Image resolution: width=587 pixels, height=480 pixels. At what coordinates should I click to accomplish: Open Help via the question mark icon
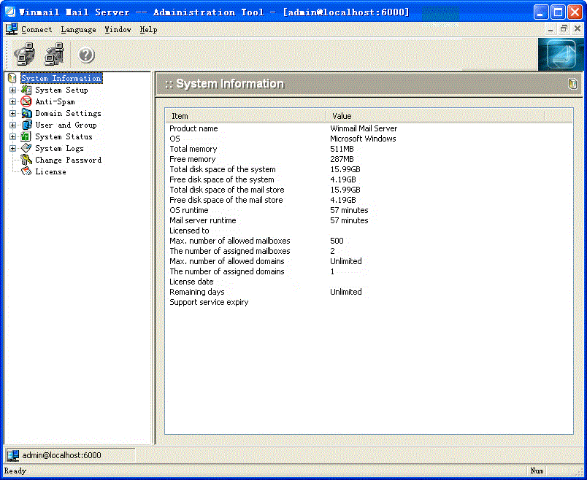86,55
